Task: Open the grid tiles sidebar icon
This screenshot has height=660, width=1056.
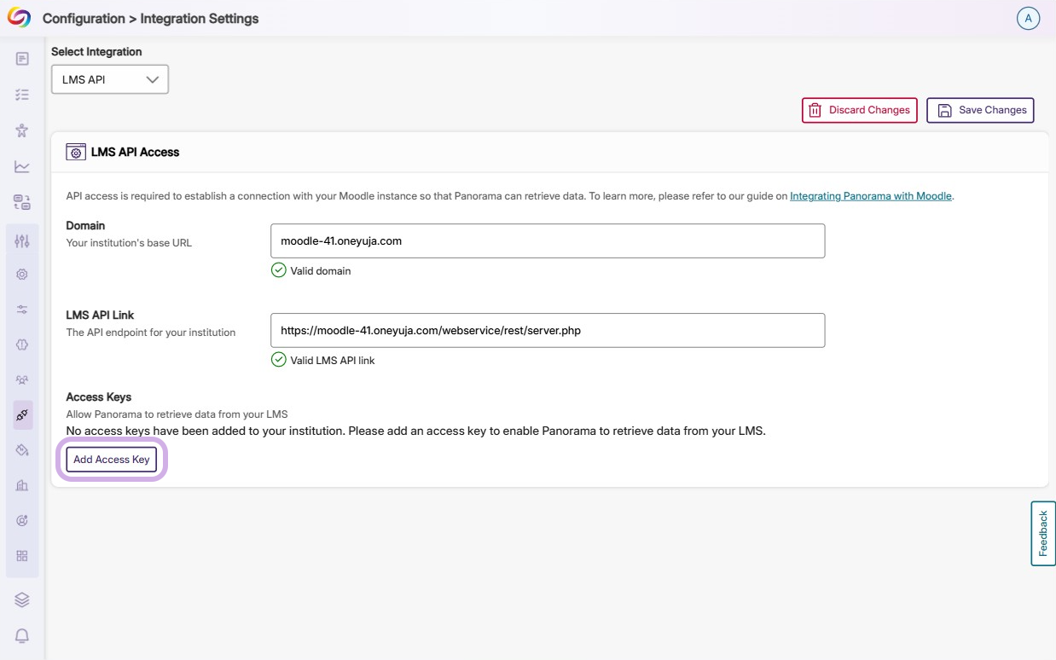Action: [22, 556]
